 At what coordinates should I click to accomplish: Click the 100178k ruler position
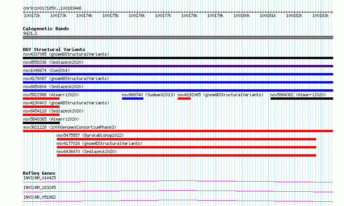tap(189, 15)
